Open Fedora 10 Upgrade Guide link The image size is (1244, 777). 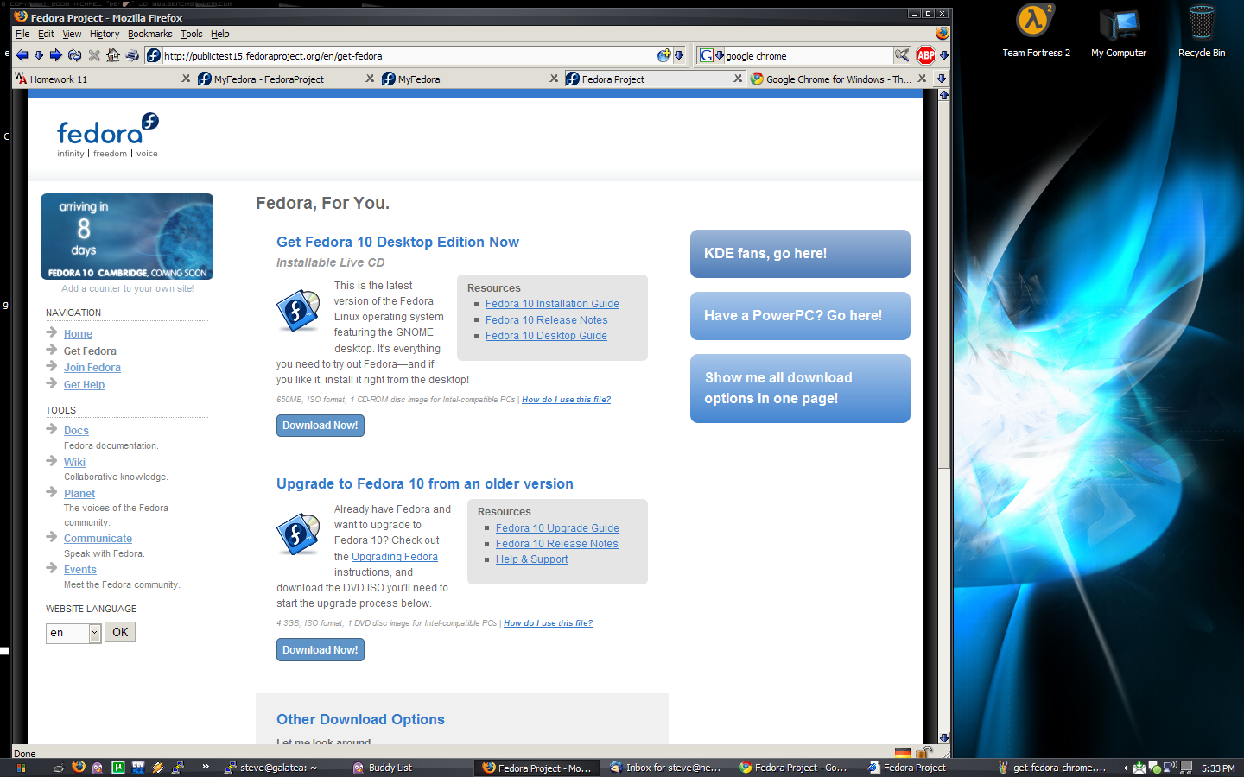(x=557, y=528)
